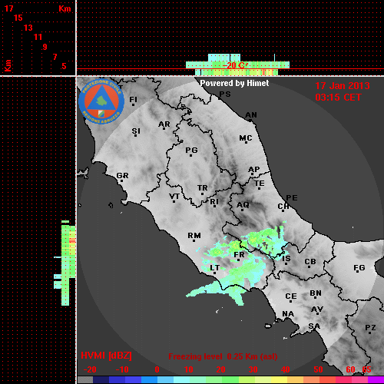This screenshot has width=384, height=384.
Task: Click the FG city label
Action: click(x=359, y=268)
